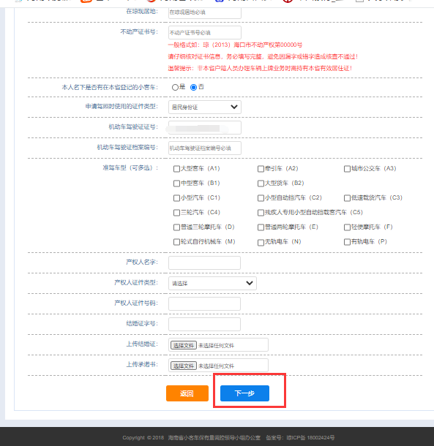
Task: Select 是 for owning a registered car
Action: (175, 87)
